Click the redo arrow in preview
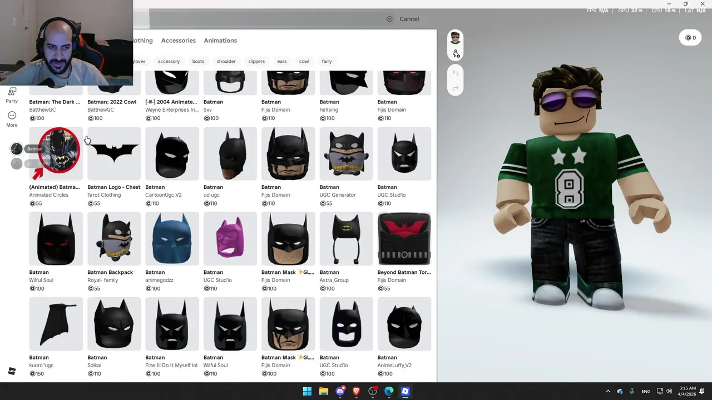The width and height of the screenshot is (712, 400). [x=456, y=88]
